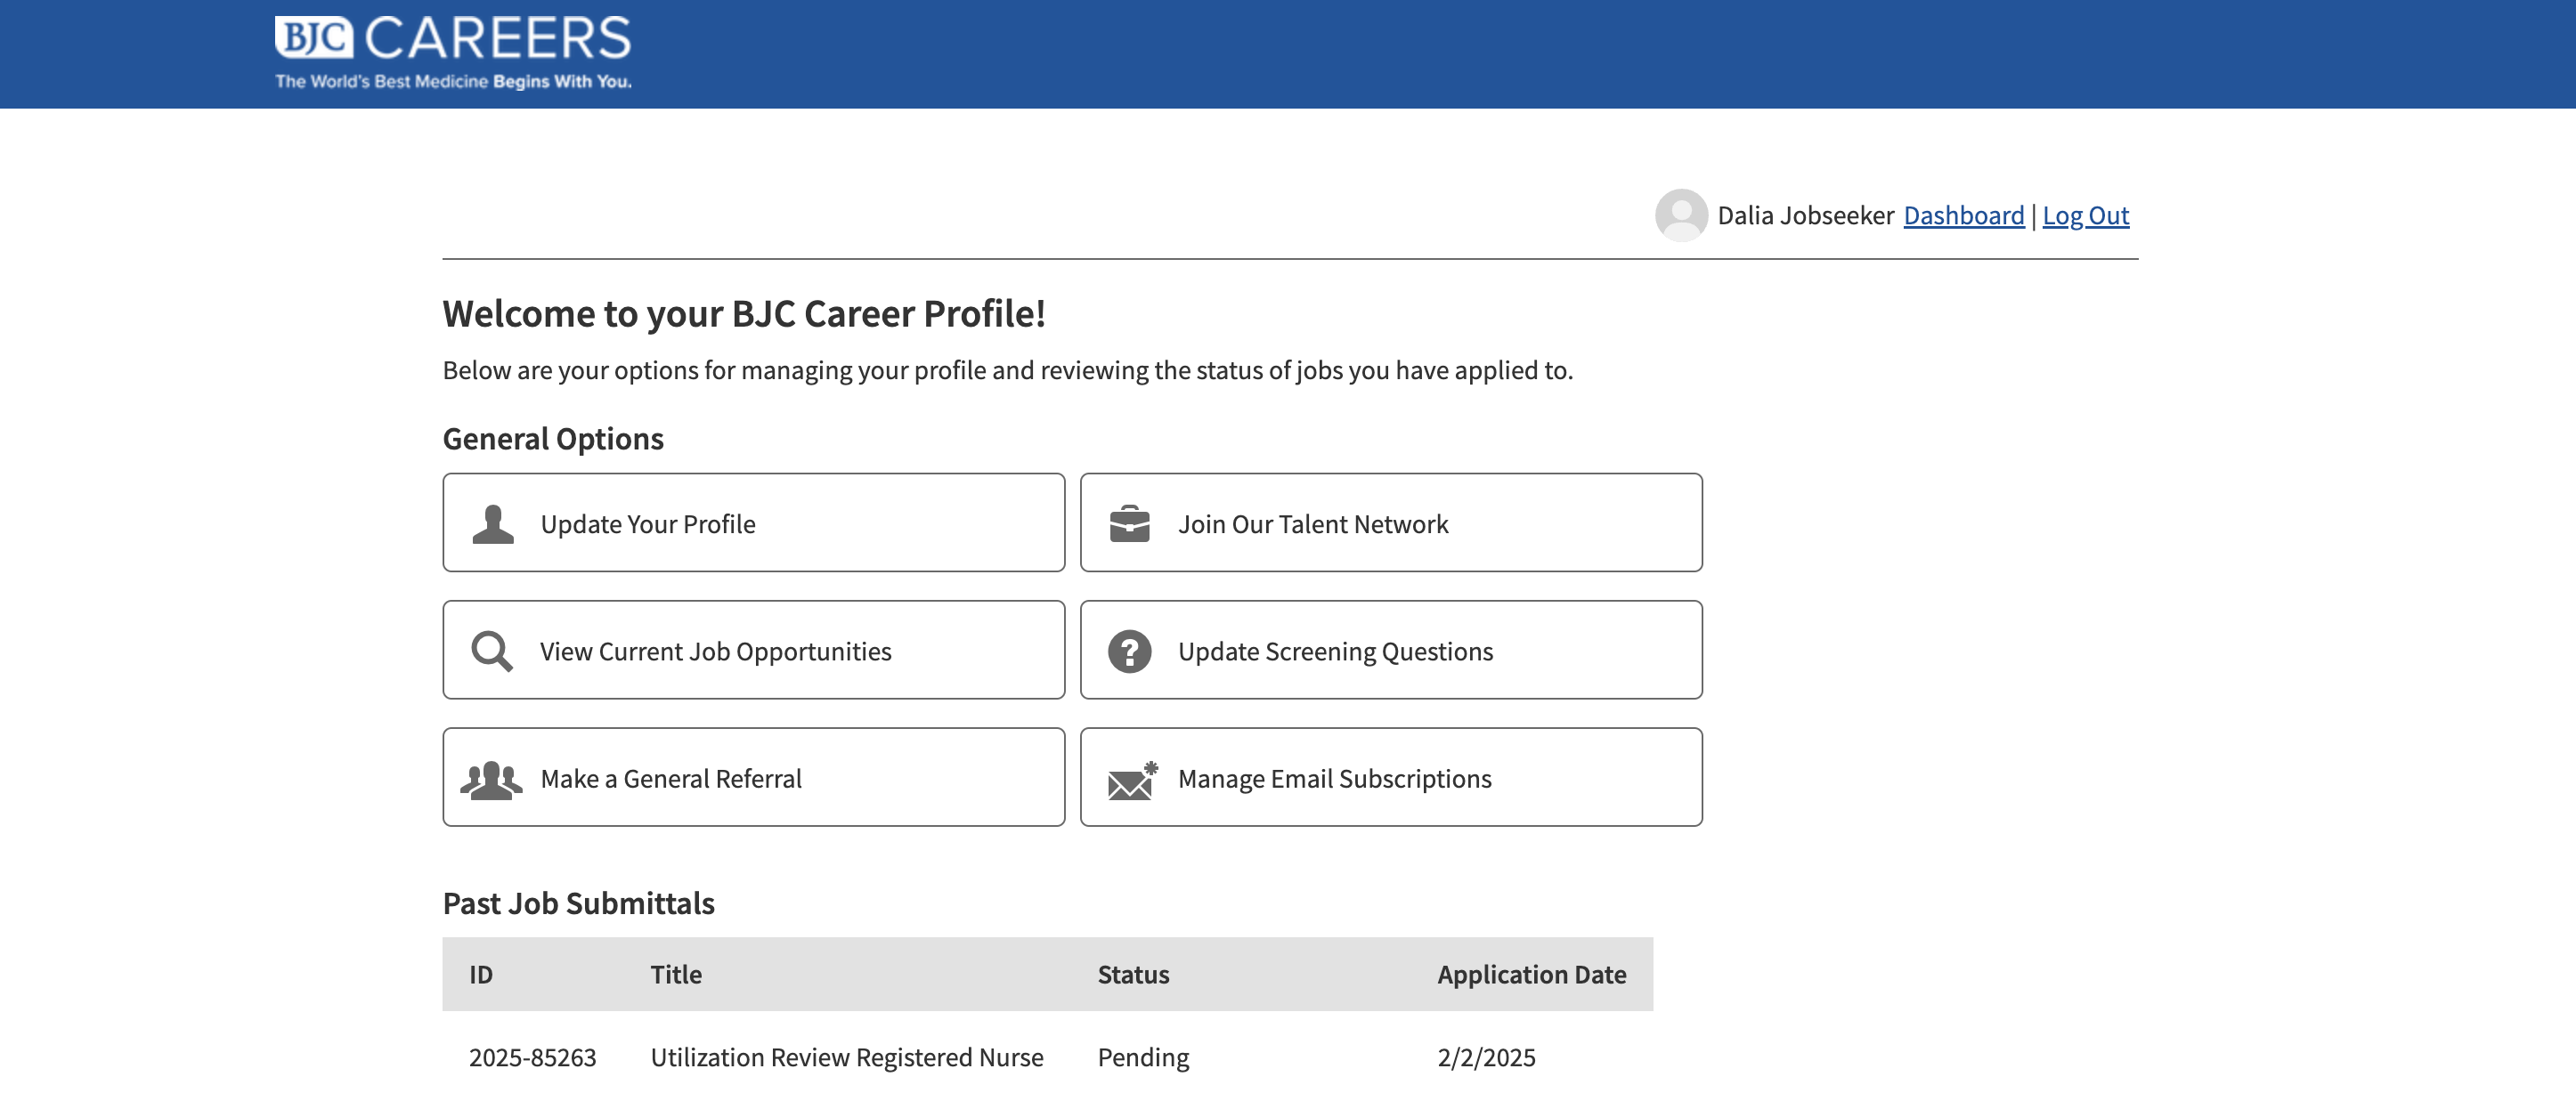Open Update Screening Questions
Viewport: 2576px width, 1093px height.
pos(1391,649)
